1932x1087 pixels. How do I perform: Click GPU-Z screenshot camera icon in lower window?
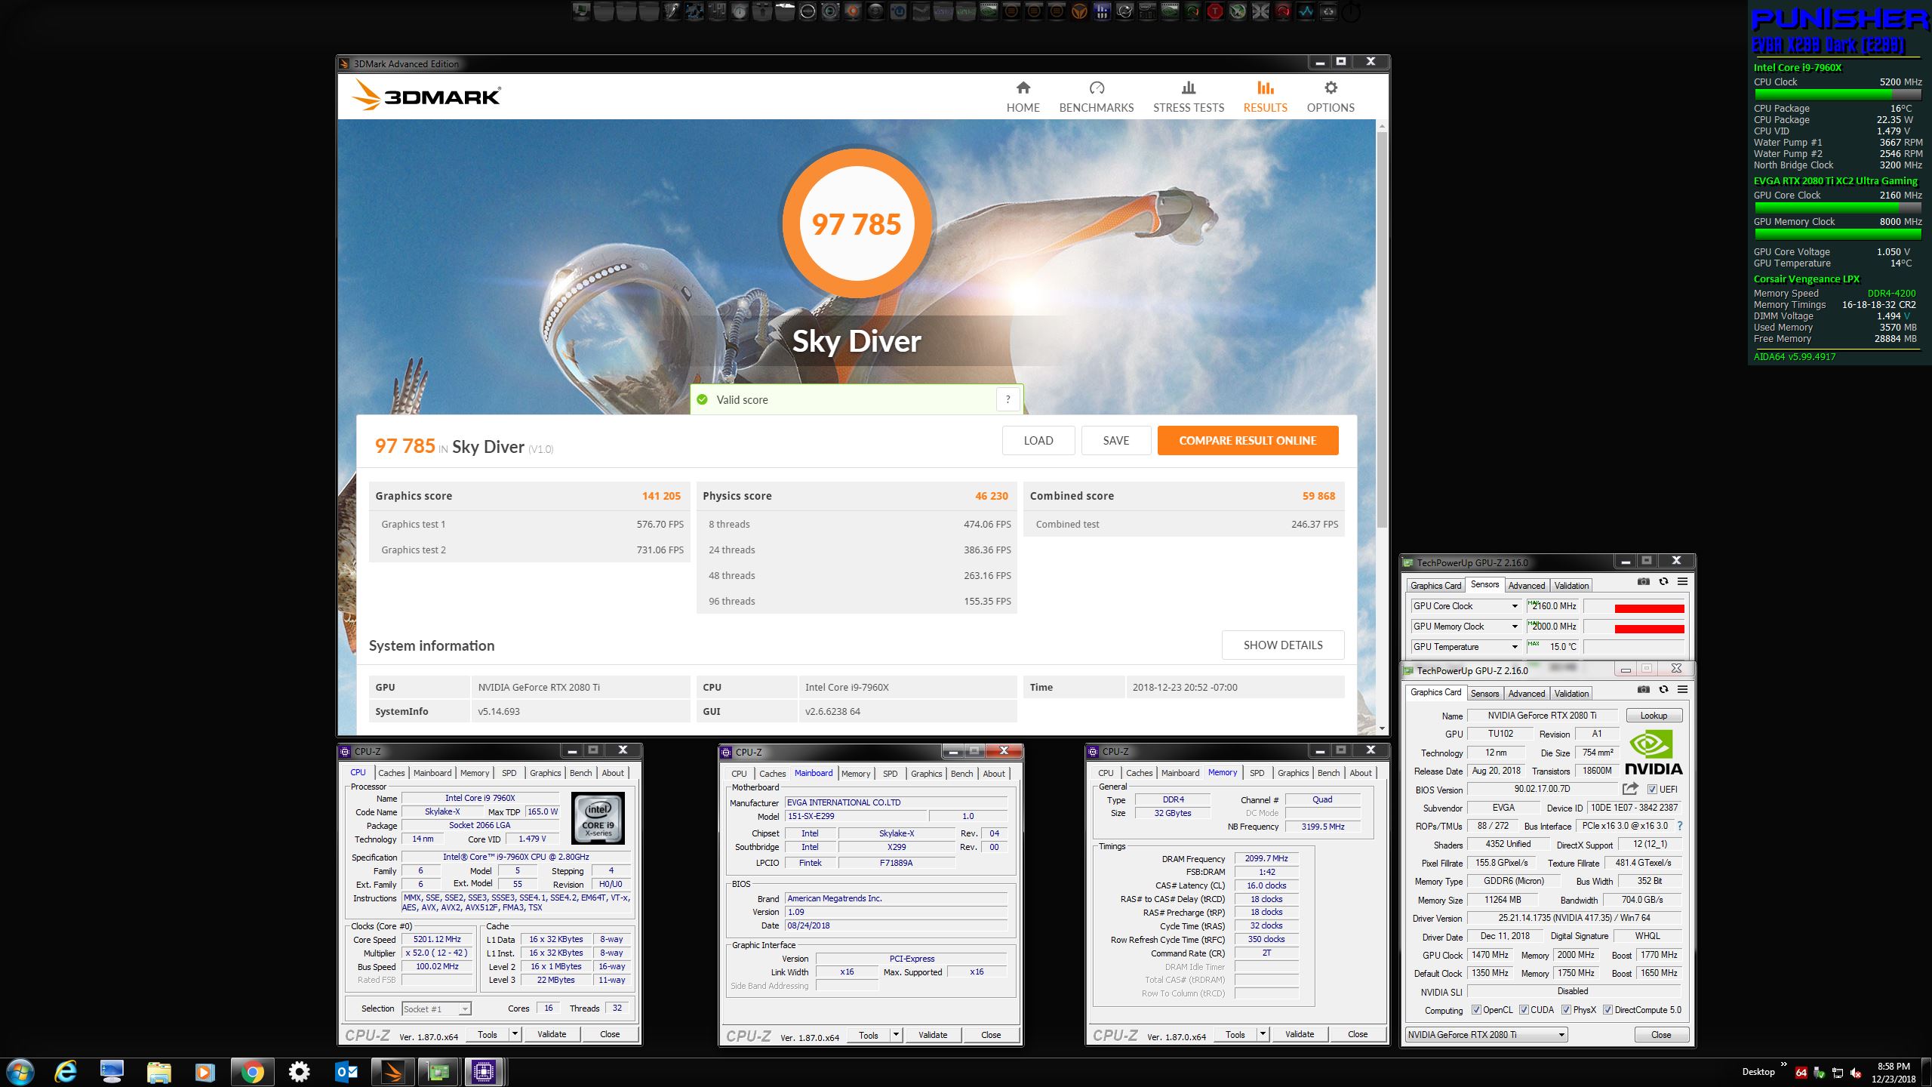tap(1643, 689)
